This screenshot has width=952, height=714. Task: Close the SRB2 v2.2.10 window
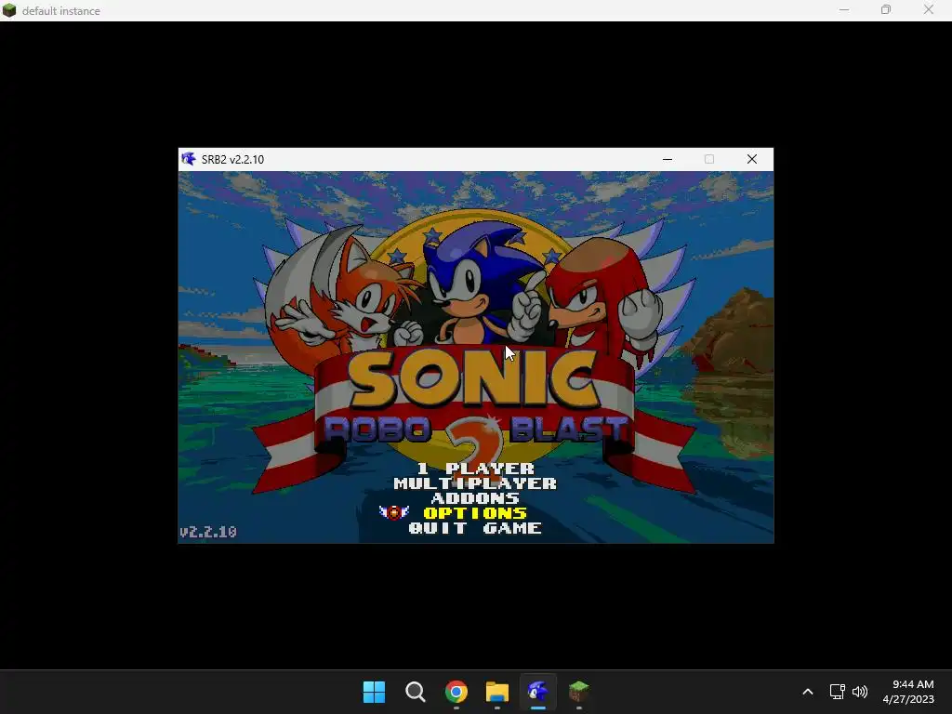coord(751,159)
